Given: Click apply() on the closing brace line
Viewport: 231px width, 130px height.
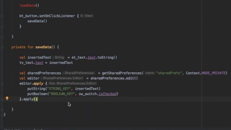Looking at the screenshot, I should coord(30,99).
